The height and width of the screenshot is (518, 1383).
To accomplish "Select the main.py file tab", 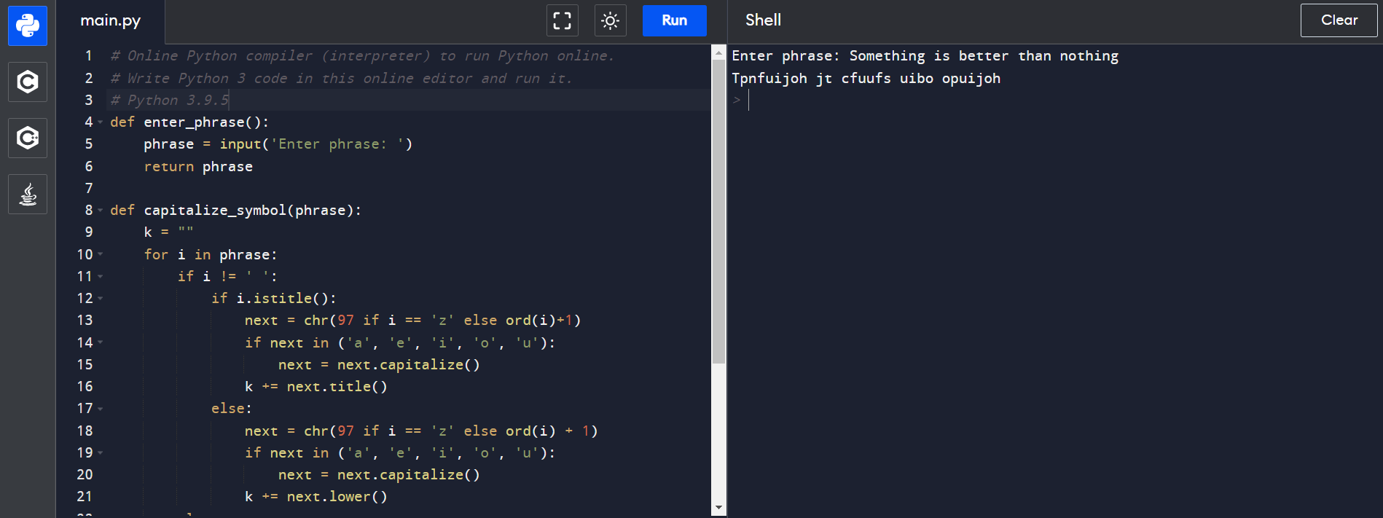I will point(111,21).
